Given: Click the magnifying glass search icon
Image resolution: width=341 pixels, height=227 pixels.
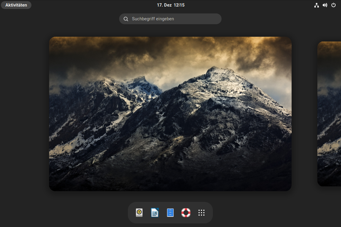Looking at the screenshot, I should tap(126, 19).
